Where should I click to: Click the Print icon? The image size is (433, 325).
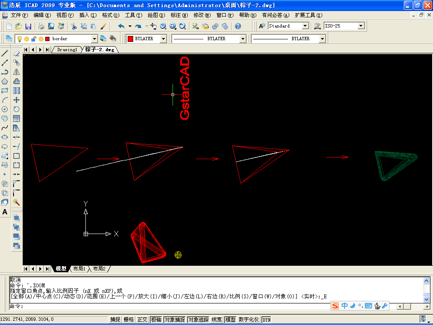[41, 26]
